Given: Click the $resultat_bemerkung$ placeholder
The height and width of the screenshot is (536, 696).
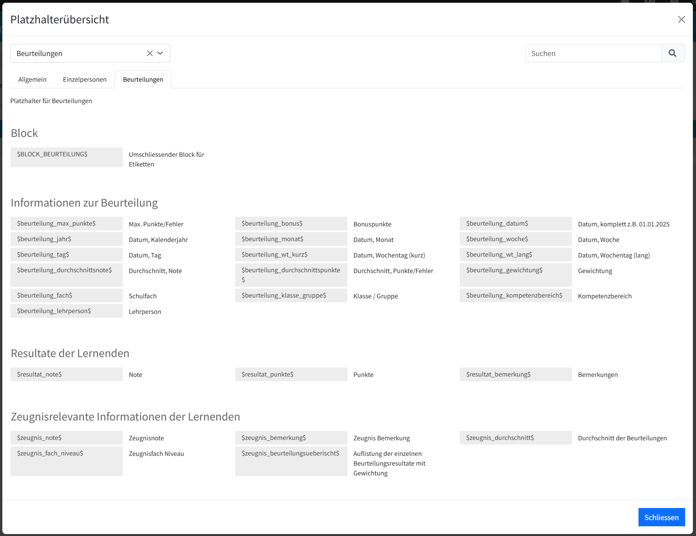Looking at the screenshot, I should (516, 374).
